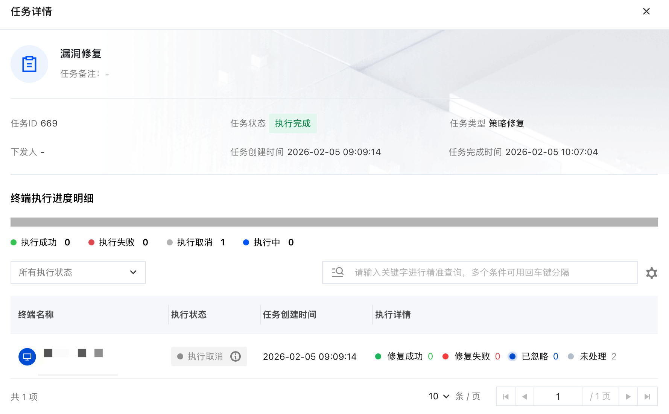The image size is (669, 414).
Task: Click the 修复成功 count in the row
Action: click(x=430, y=356)
